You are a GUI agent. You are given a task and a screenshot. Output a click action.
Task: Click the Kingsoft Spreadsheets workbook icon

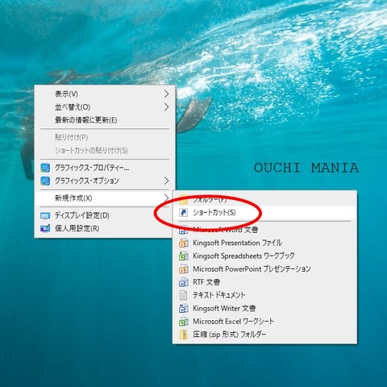[184, 256]
